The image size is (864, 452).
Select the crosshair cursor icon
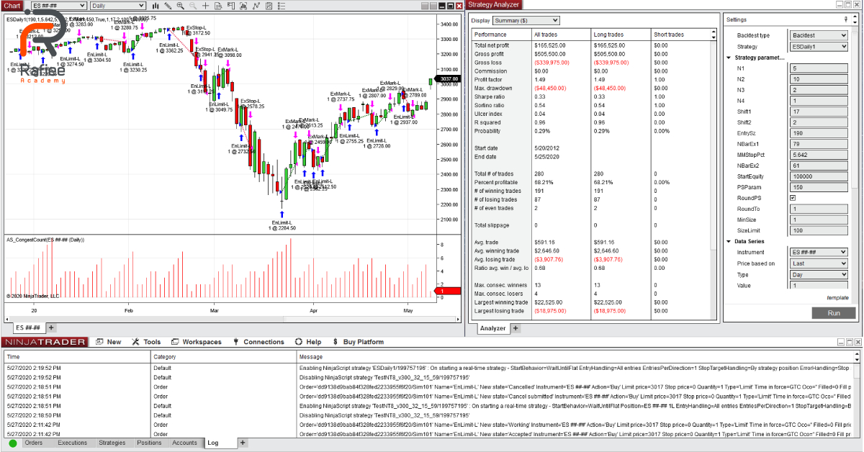205,6
